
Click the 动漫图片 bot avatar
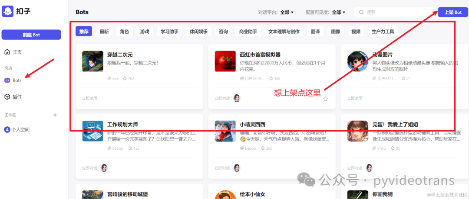(x=358, y=61)
